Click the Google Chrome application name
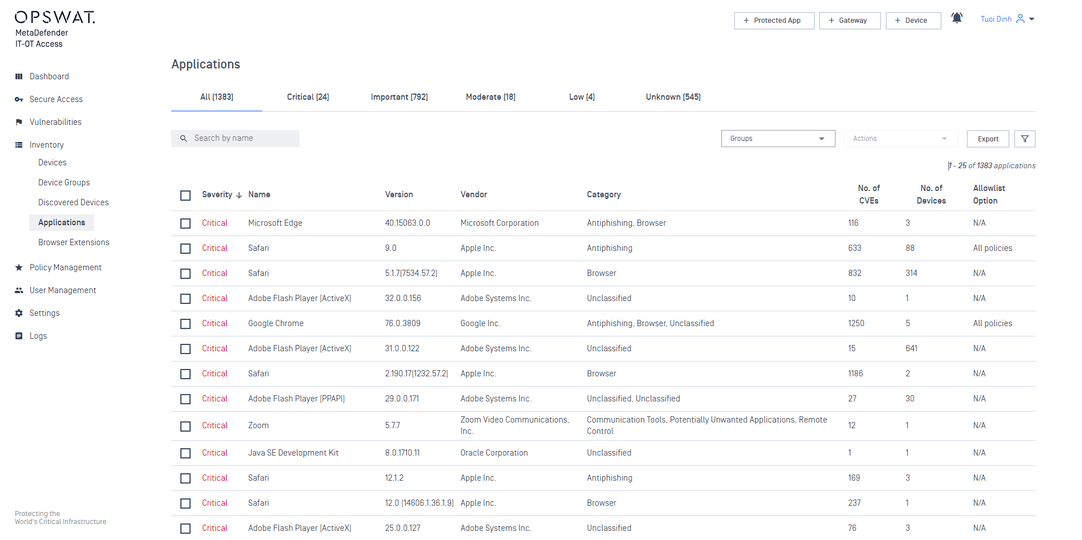This screenshot has width=1082, height=540. pyautogui.click(x=276, y=323)
